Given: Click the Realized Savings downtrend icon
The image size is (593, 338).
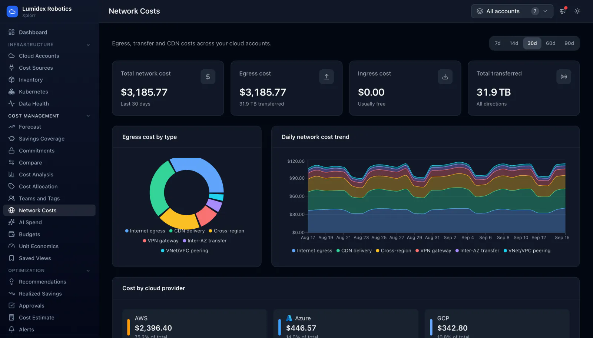Looking at the screenshot, I should [11, 294].
